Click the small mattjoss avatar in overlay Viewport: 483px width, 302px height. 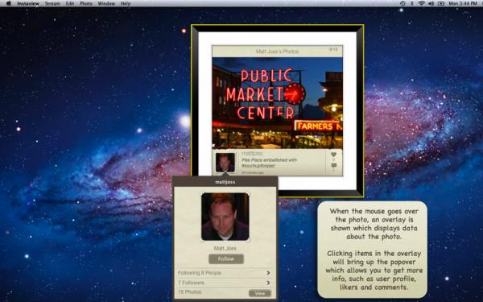tap(225, 163)
